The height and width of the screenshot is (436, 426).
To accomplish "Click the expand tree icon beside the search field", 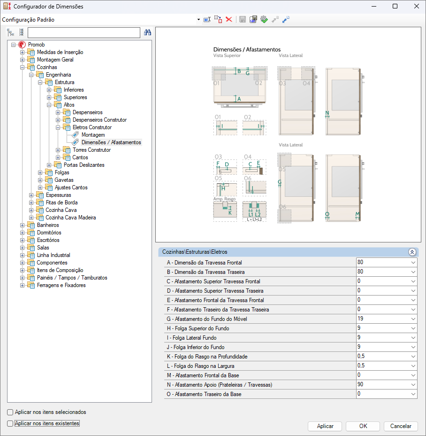I will 10,32.
